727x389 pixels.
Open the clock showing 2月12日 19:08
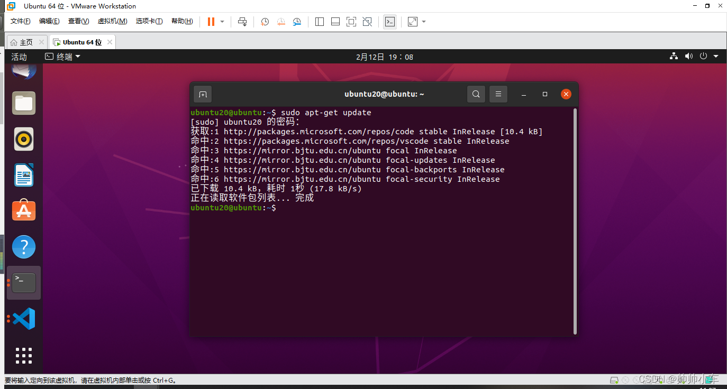click(385, 57)
